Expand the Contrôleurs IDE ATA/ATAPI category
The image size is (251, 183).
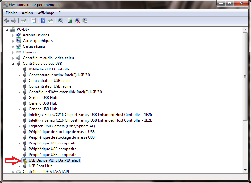tap(13, 172)
